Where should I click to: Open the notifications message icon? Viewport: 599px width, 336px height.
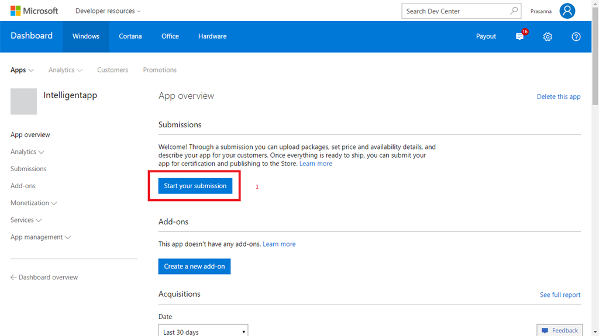(x=519, y=37)
